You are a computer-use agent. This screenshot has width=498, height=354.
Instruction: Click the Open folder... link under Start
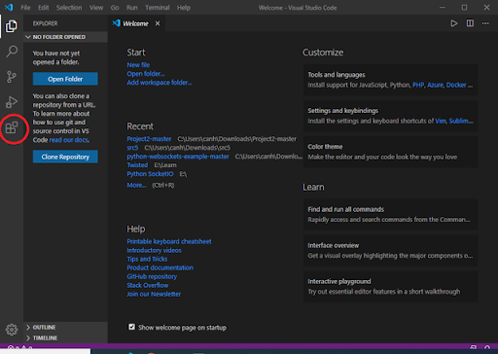tap(146, 74)
